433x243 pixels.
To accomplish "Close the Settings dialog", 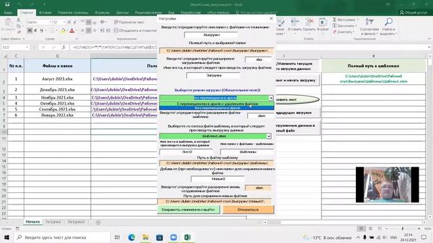I will point(271,18).
